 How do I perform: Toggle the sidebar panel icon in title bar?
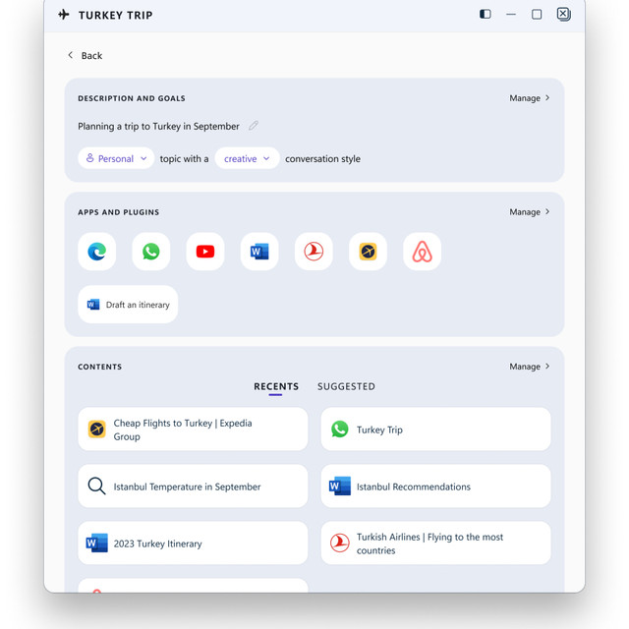click(485, 15)
